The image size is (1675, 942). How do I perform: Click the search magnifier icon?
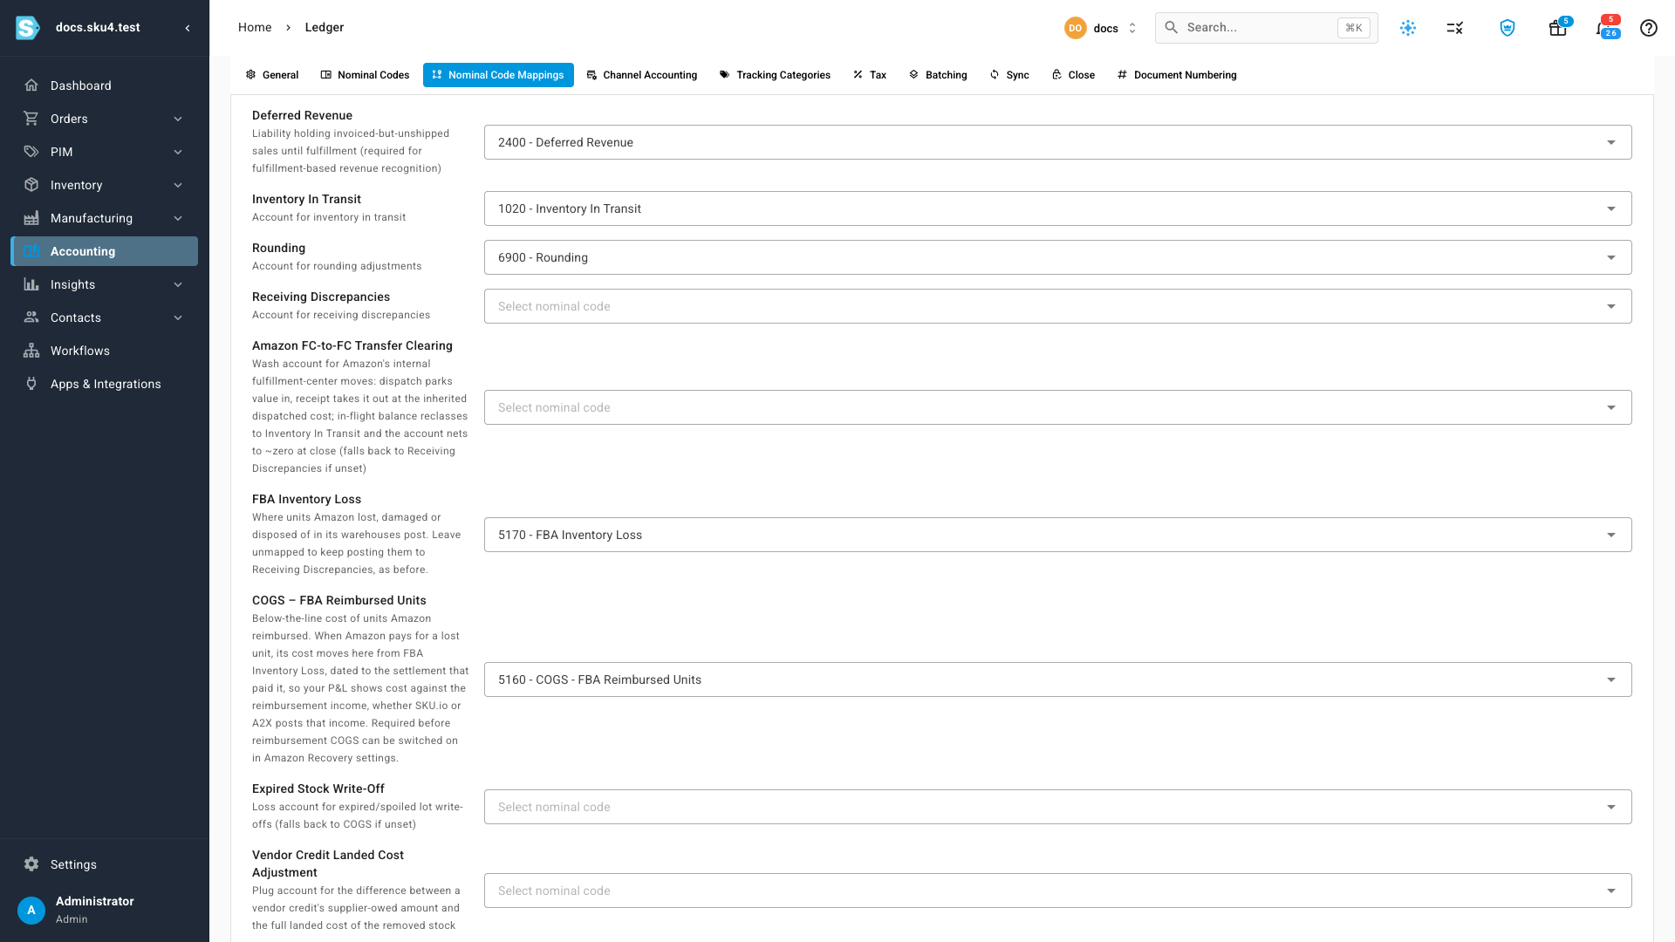click(x=1172, y=28)
